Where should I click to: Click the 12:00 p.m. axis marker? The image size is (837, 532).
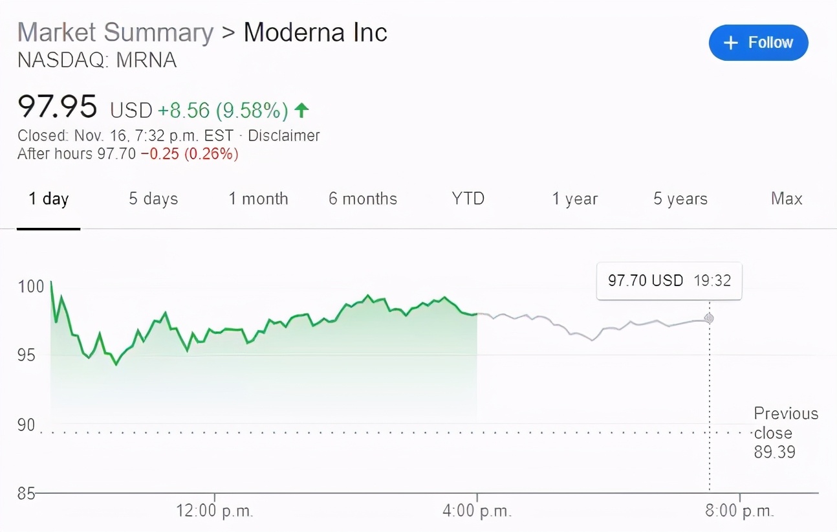[215, 511]
